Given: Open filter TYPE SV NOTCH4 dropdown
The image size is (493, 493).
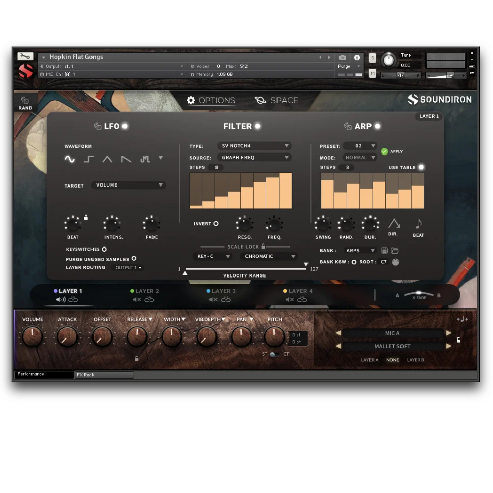Looking at the screenshot, I should (254, 146).
